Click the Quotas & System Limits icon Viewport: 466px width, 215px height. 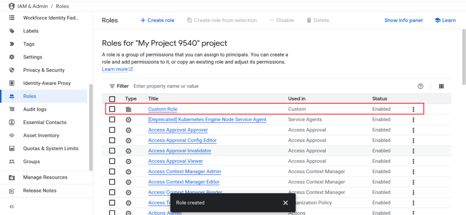click(x=12, y=148)
